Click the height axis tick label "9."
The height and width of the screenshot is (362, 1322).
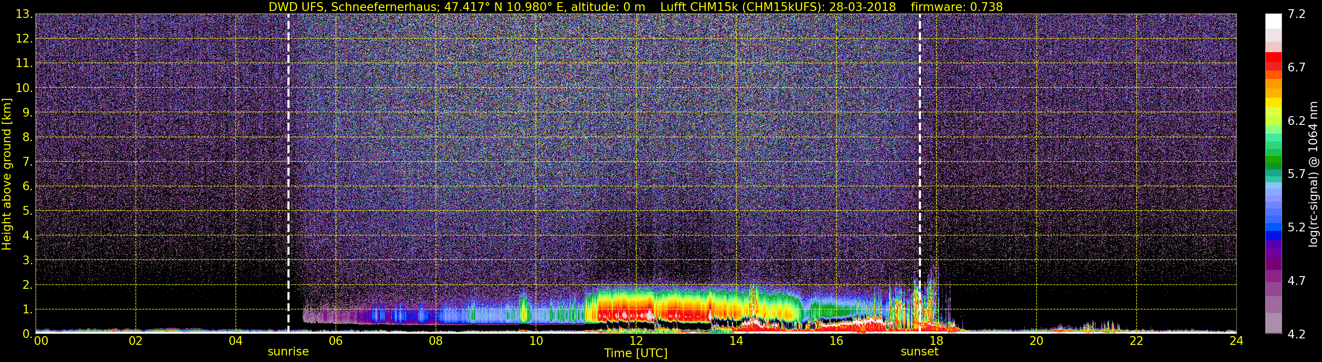tap(27, 113)
